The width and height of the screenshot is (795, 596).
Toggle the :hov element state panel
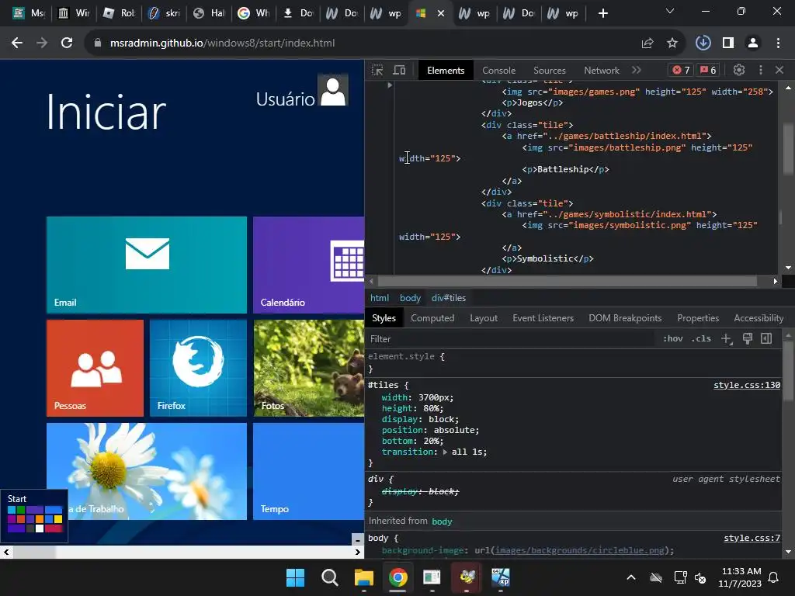click(x=673, y=338)
